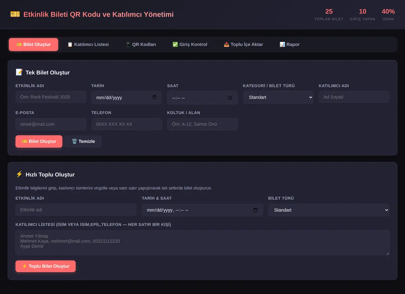The image size is (405, 294).
Task: Click the Bilet Oluştur button under the single-ticket form
Action: coord(39,142)
